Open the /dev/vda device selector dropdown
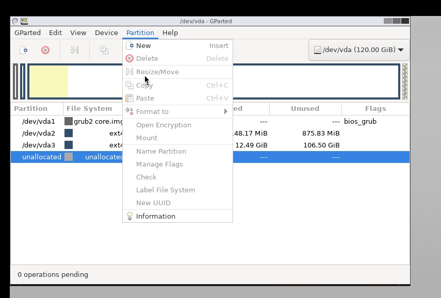 [359, 50]
